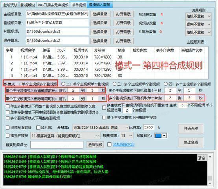The image size is (218, 189).
Task: Click 打开目录 for 主视频目录
Action: (124, 14)
